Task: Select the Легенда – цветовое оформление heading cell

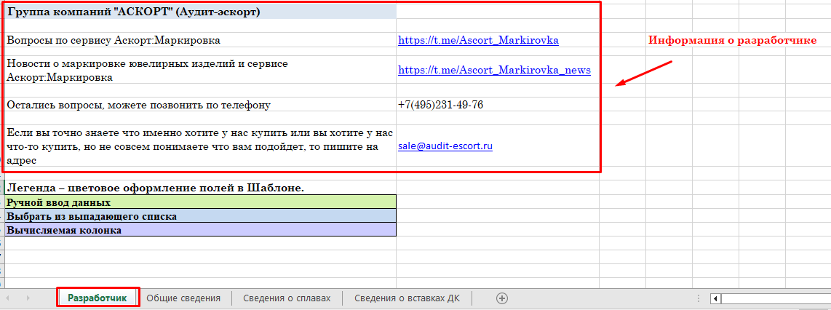Action: (x=200, y=188)
